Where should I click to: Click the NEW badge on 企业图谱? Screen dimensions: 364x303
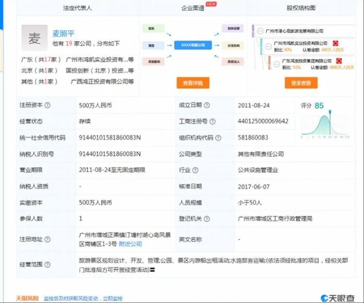[211, 4]
